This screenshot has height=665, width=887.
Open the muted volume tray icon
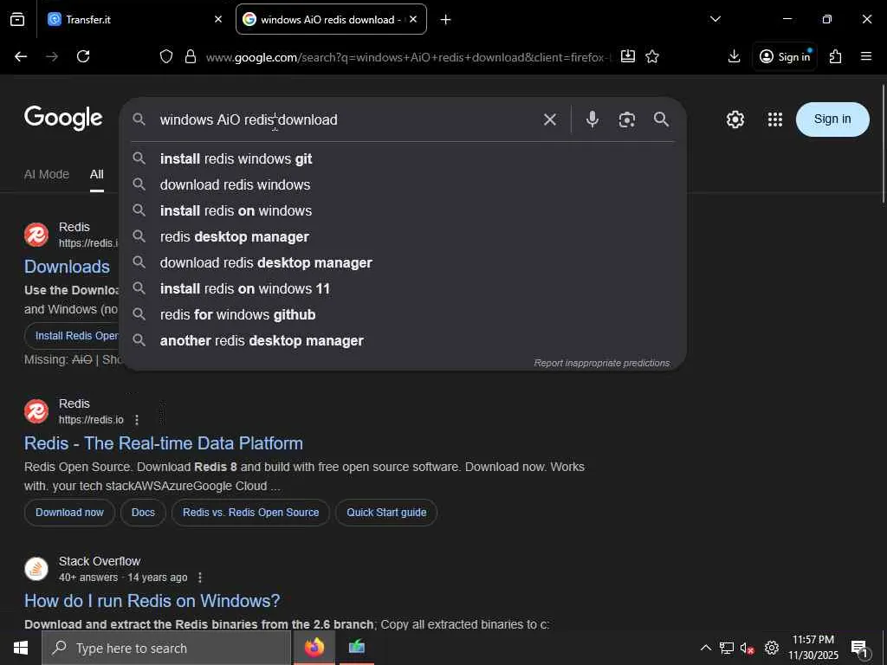(x=748, y=648)
